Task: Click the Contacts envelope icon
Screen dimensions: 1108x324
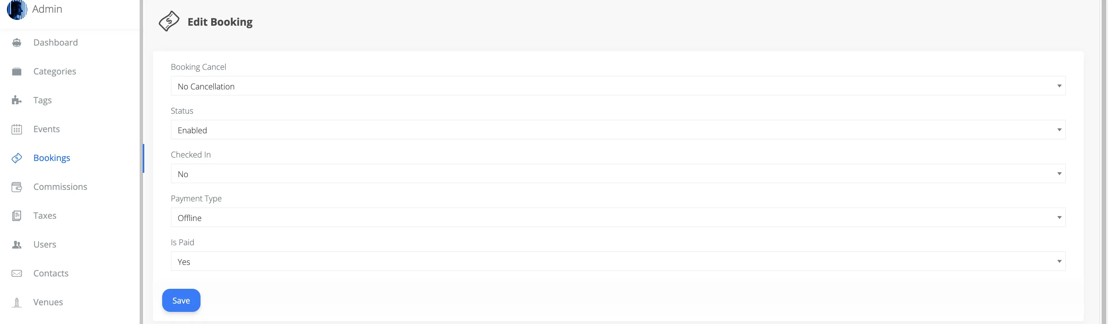Action: click(x=17, y=273)
